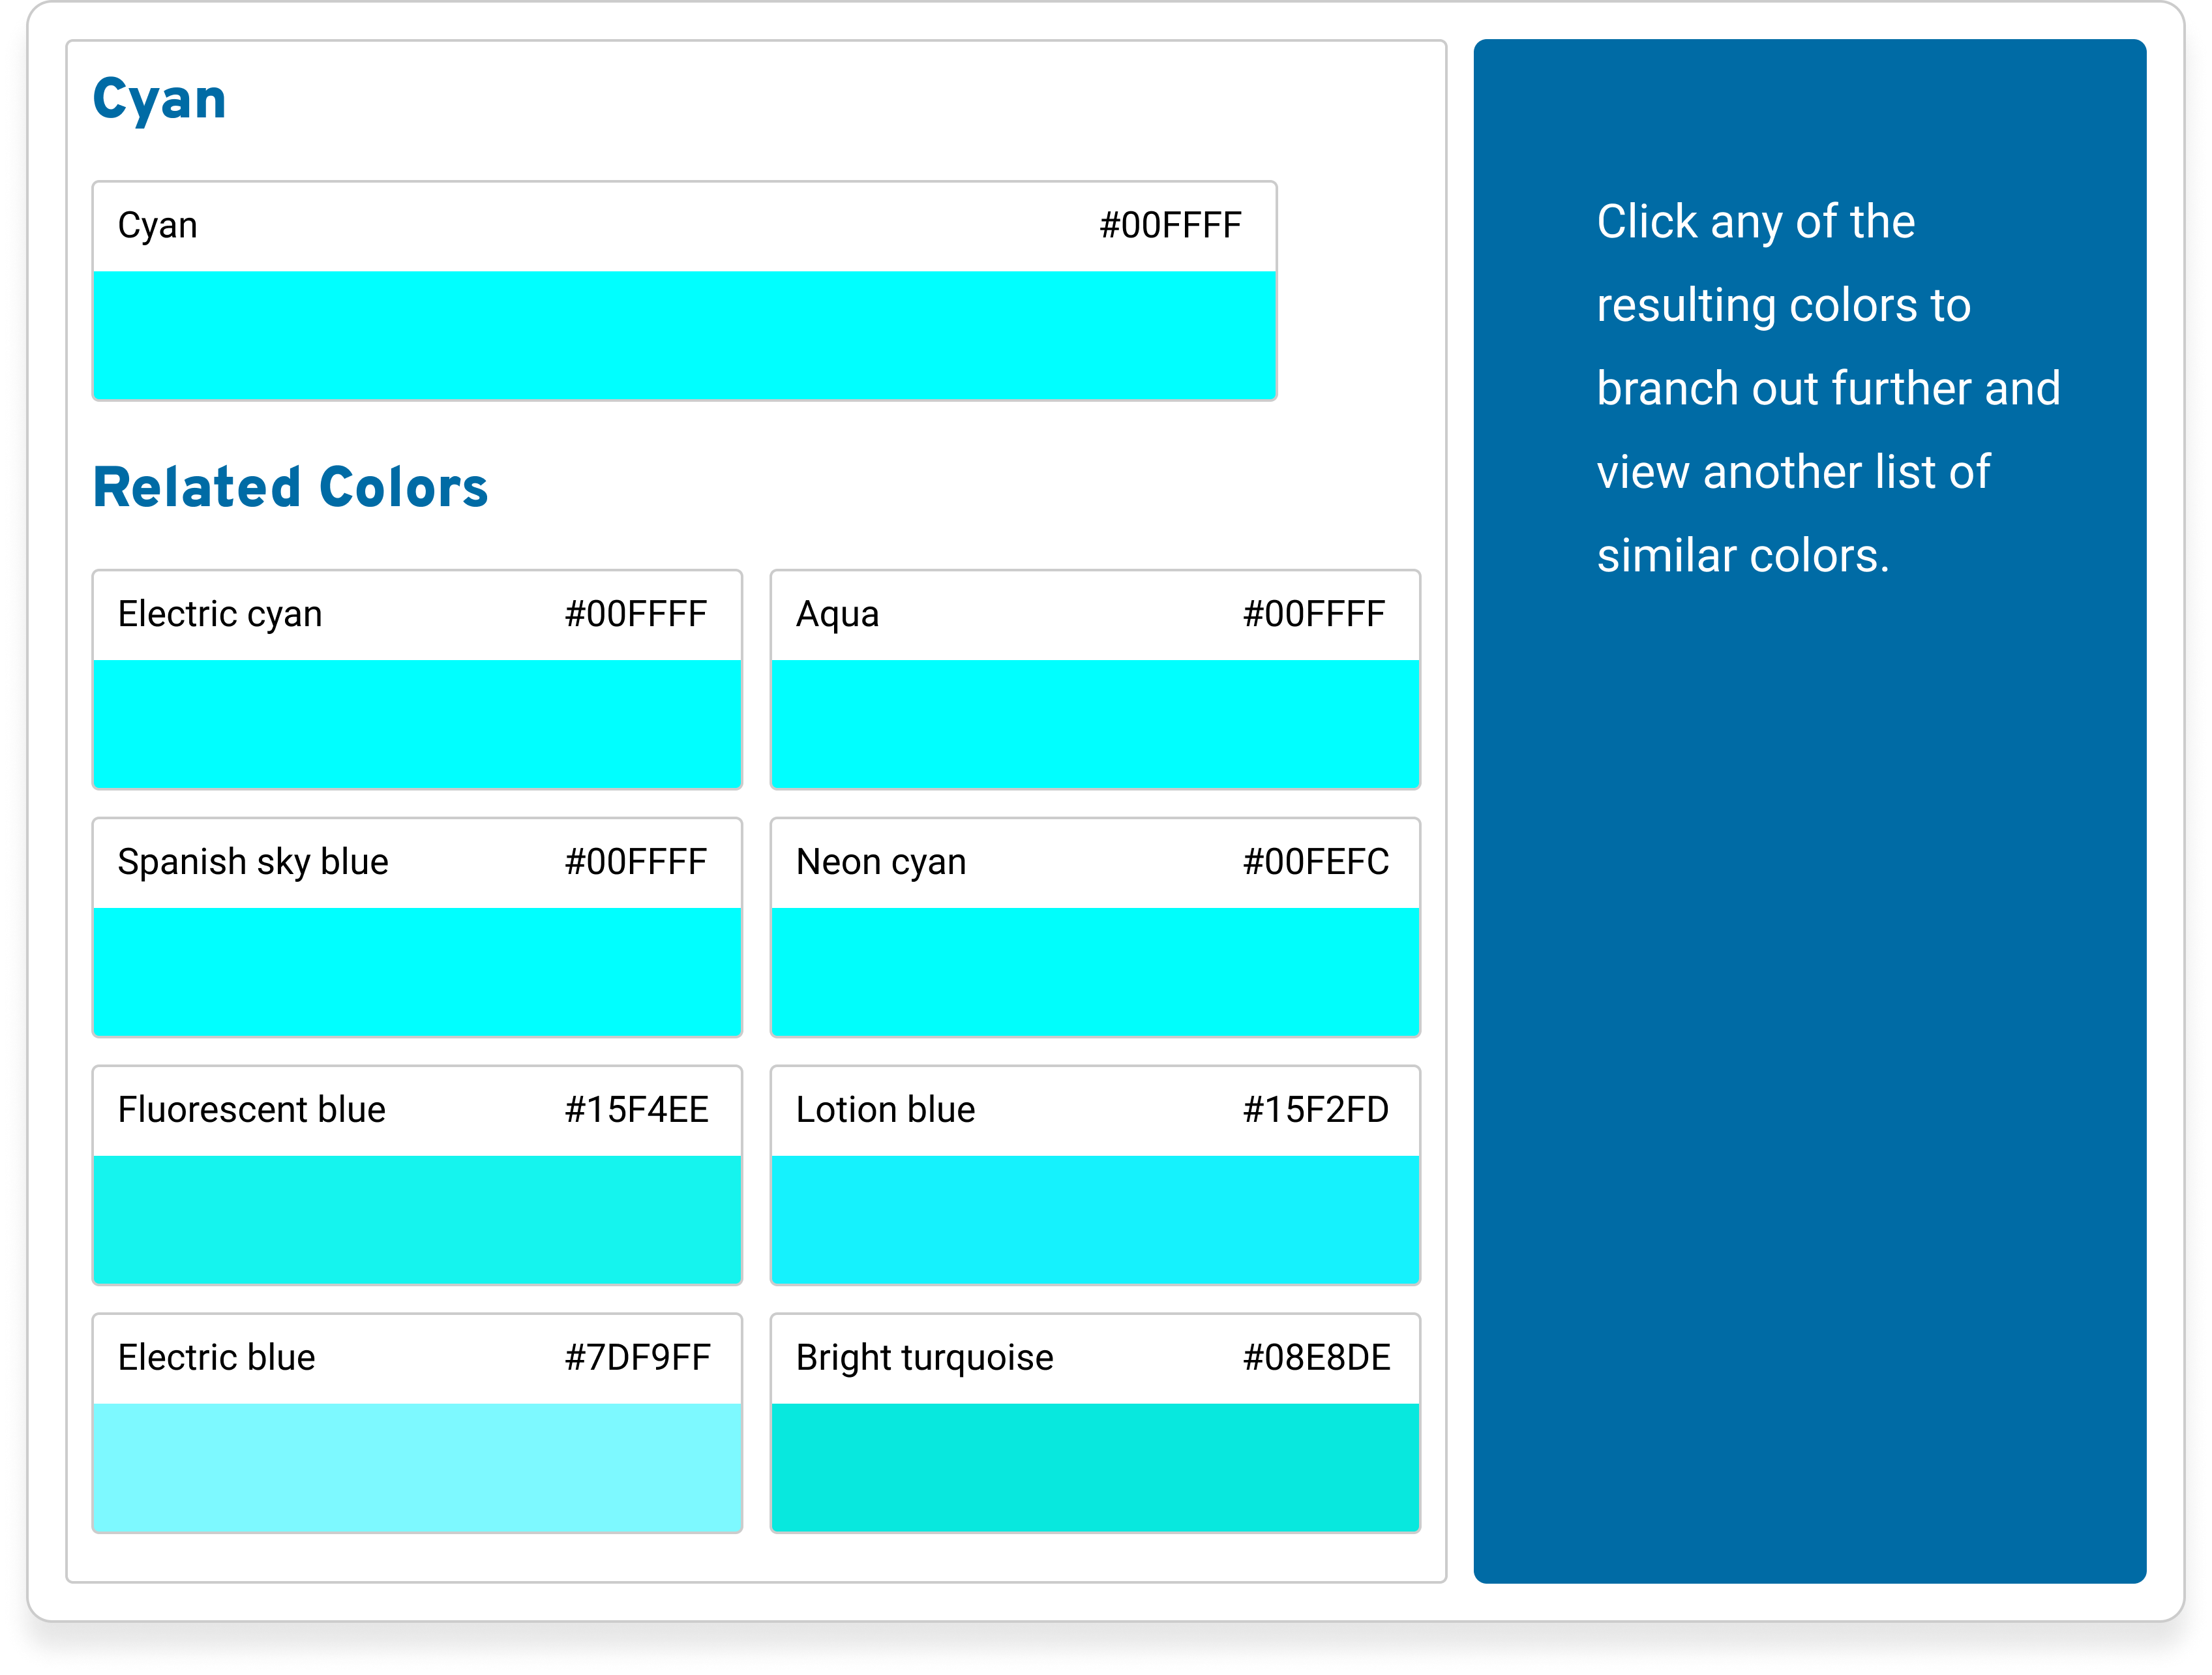The width and height of the screenshot is (2212, 1675).
Task: Click the blue sidebar instruction text
Action: pyautogui.click(x=1828, y=389)
